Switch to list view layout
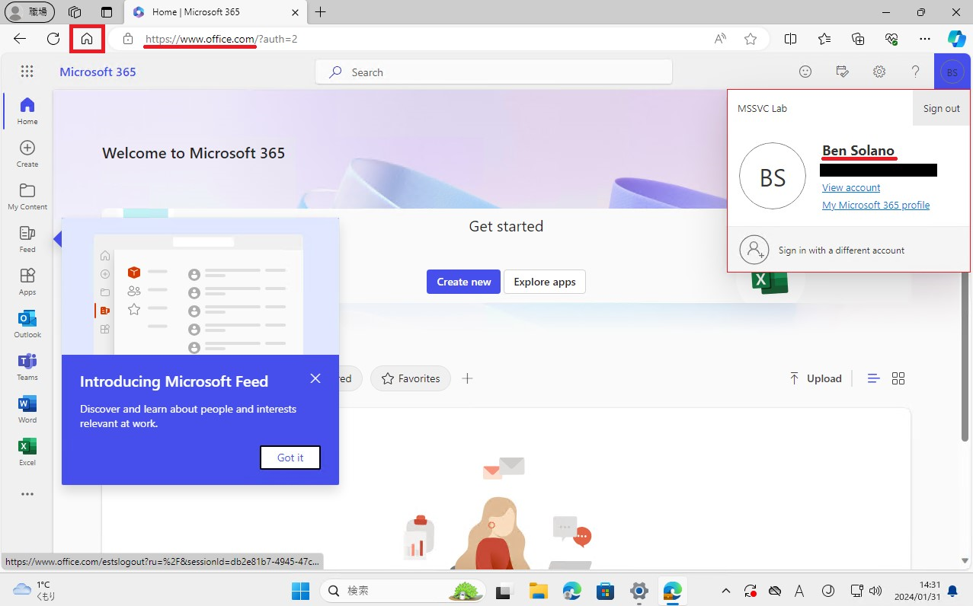This screenshot has height=606, width=973. [x=874, y=378]
